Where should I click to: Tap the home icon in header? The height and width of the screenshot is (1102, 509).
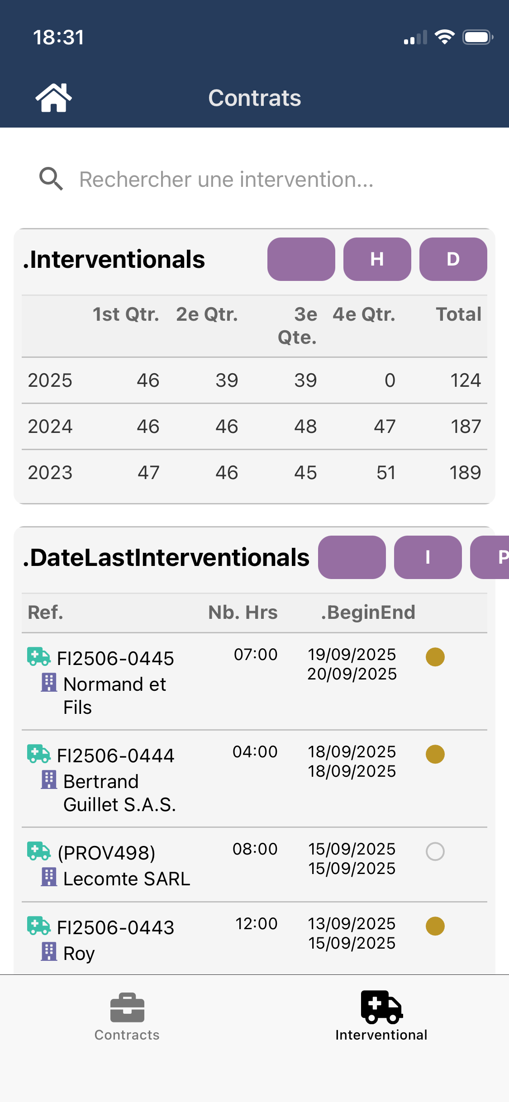click(x=53, y=98)
